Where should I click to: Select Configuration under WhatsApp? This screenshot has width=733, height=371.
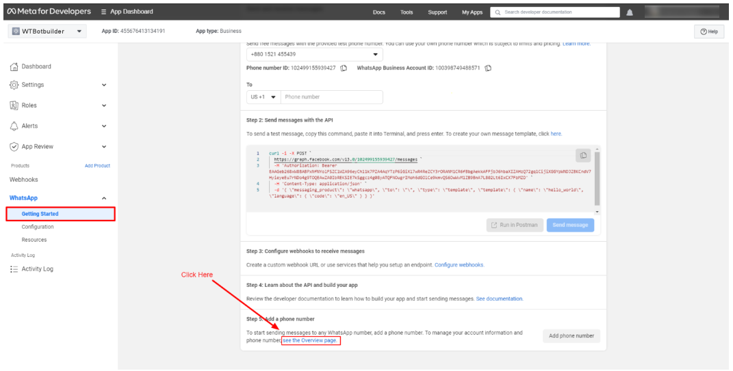pos(38,227)
